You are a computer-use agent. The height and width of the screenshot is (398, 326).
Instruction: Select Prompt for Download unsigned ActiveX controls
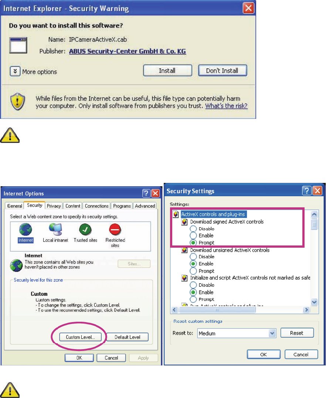[193, 271]
